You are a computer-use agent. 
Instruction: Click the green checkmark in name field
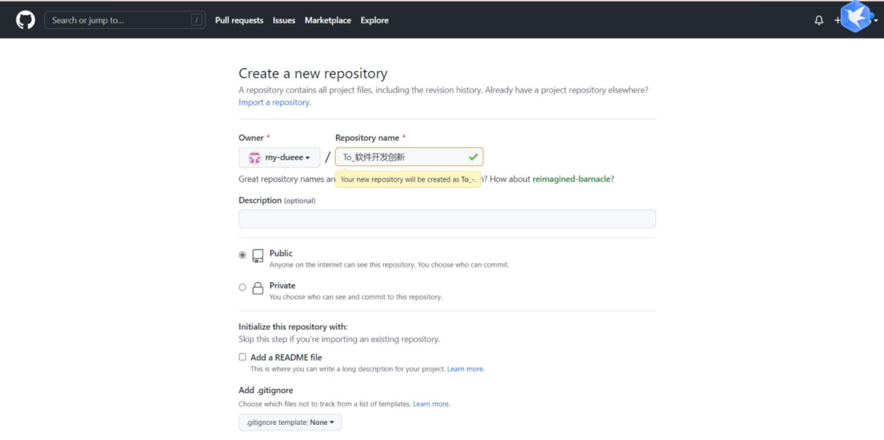click(473, 157)
